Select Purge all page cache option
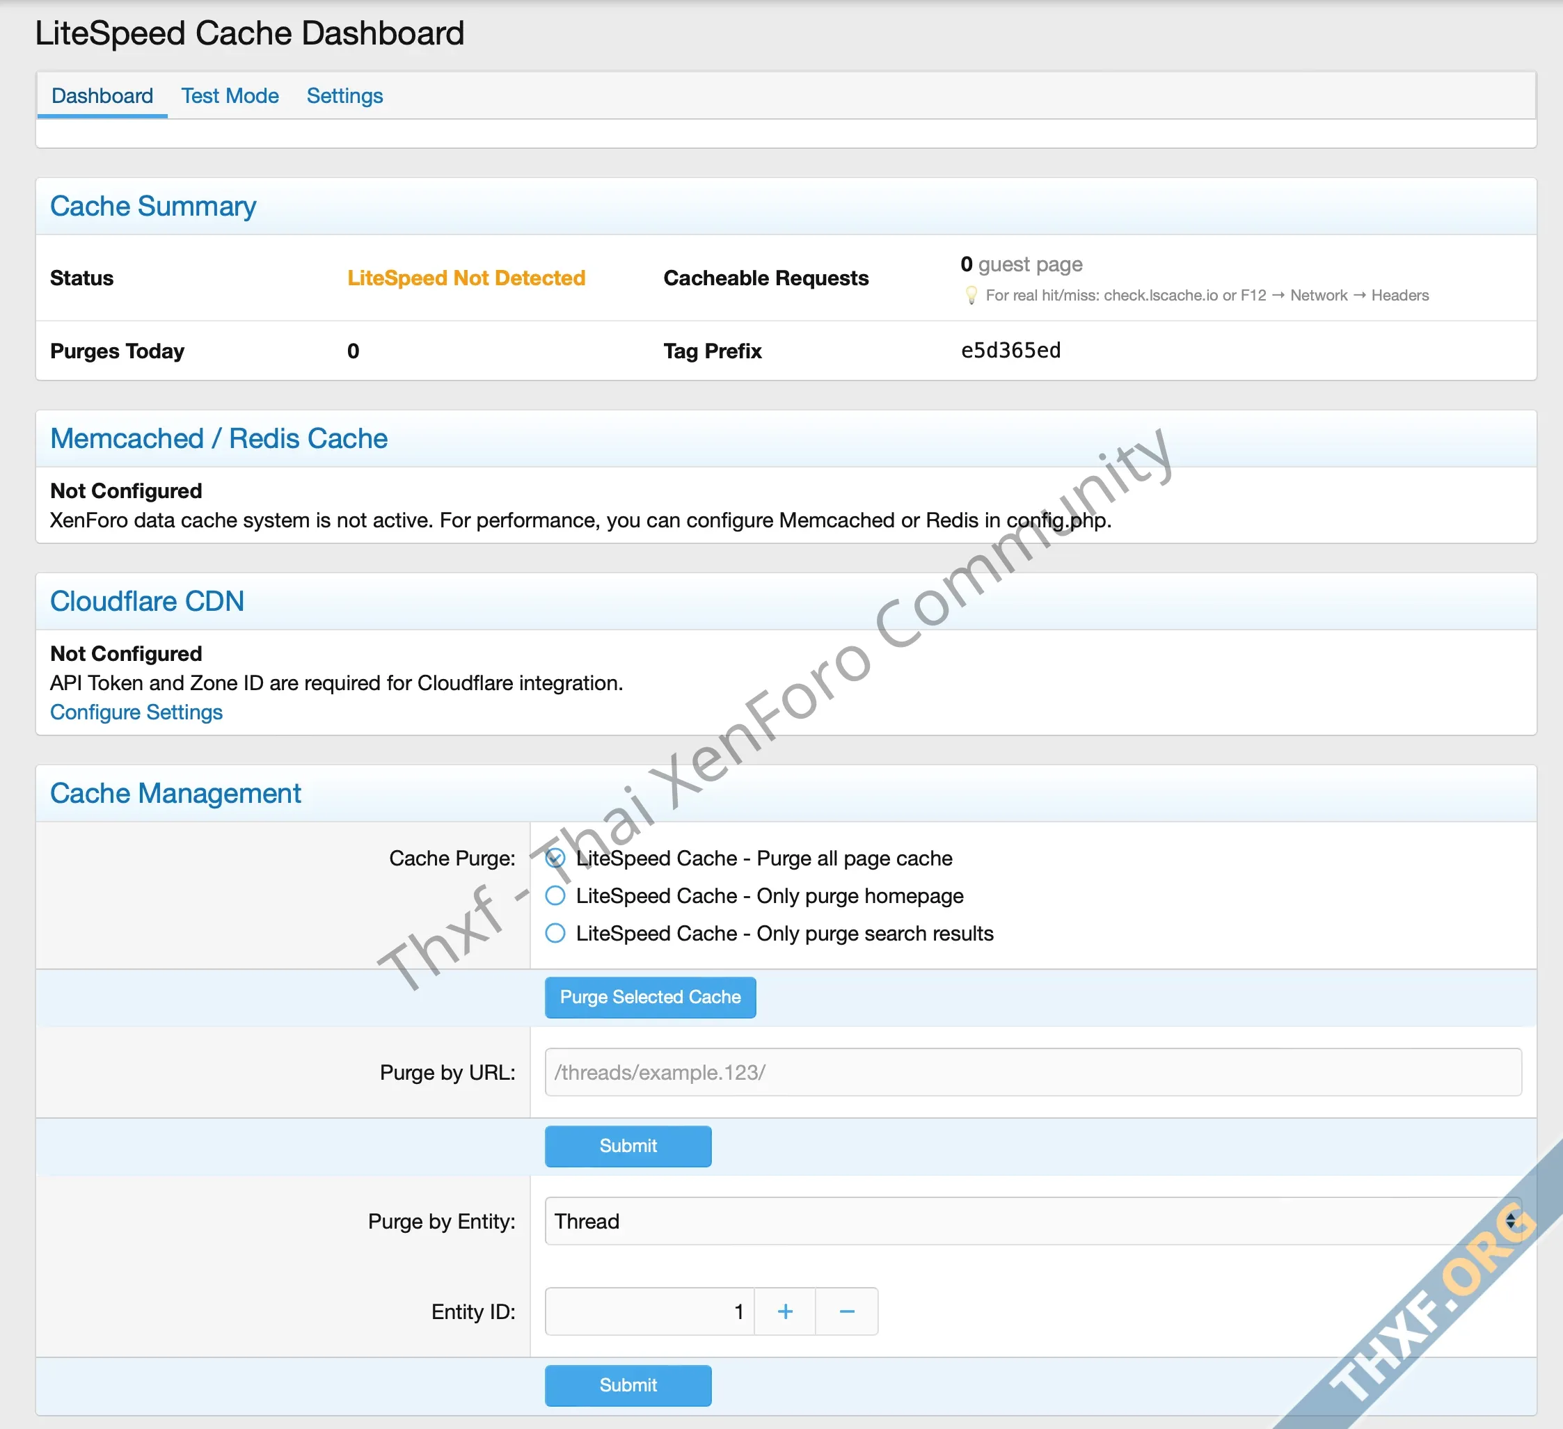Screen dimensions: 1563x1429 [x=555, y=859]
